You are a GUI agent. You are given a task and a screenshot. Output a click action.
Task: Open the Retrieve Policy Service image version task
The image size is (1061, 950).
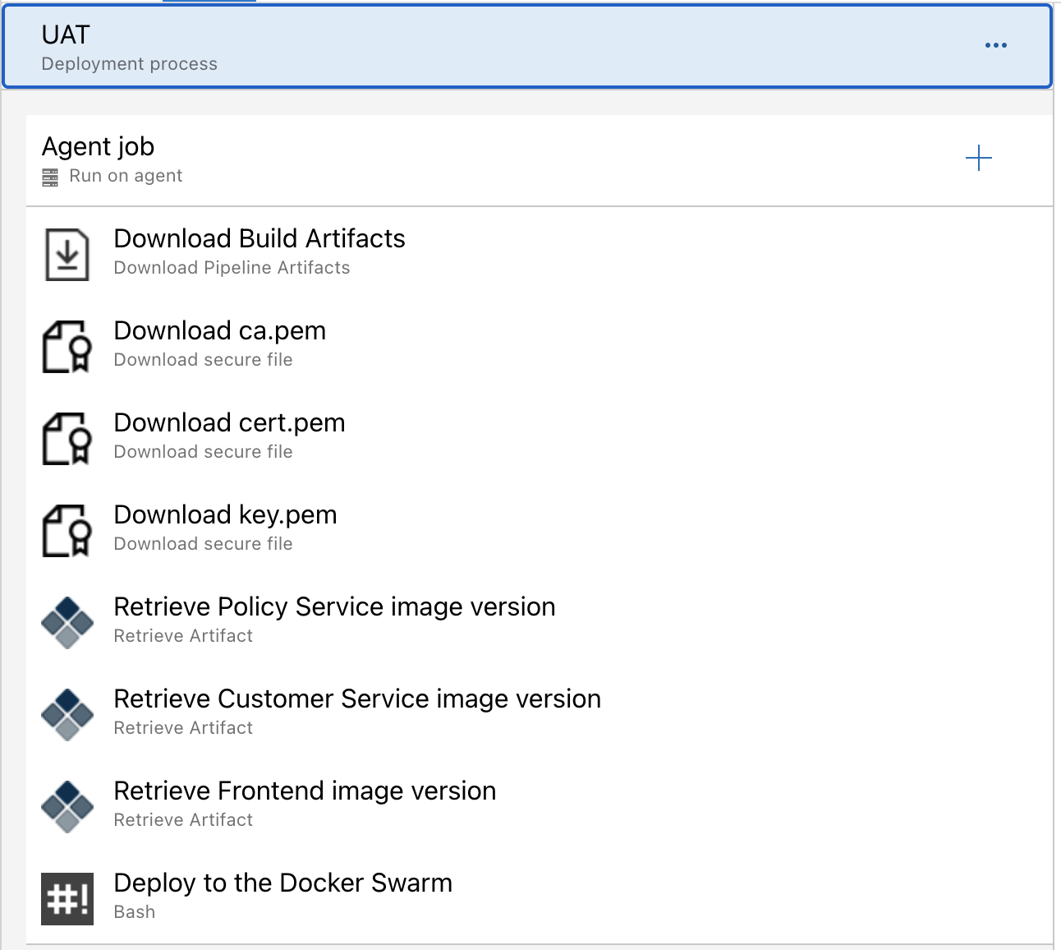pos(334,607)
